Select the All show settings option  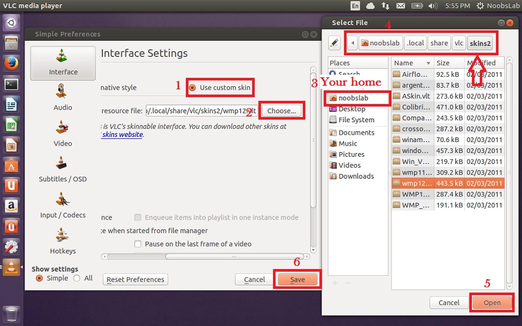(x=77, y=278)
